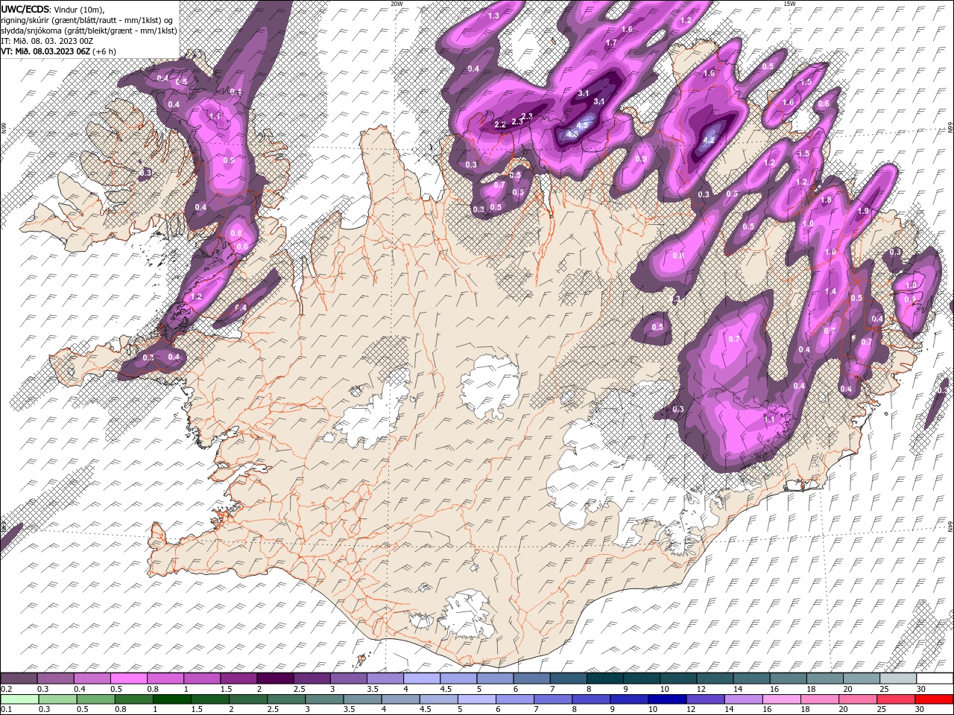Screen dimensions: 954x715
Task: Click the 4.2 snowfall value on the map
Action: 710,140
